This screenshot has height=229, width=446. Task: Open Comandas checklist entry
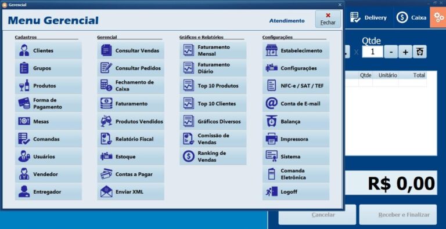[48, 139]
